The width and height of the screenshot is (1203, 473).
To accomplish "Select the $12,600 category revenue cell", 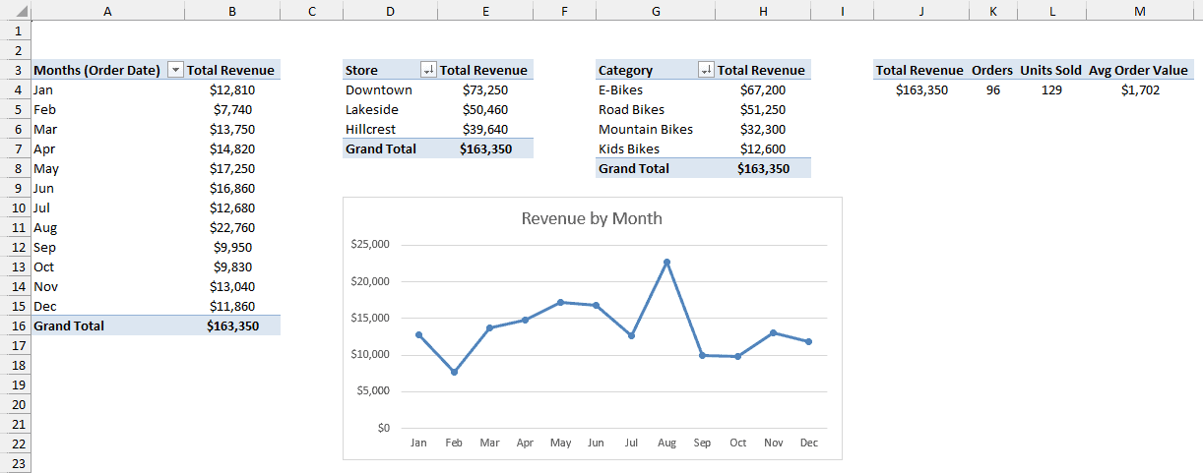I will [x=763, y=148].
